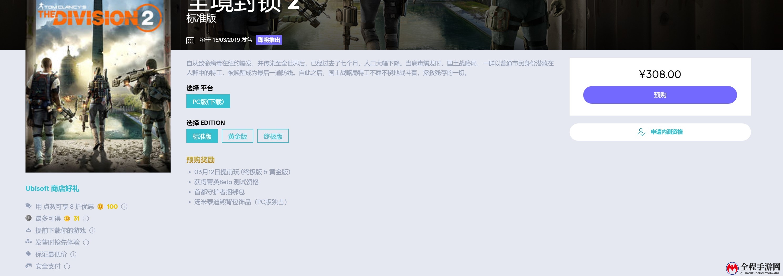Open the info icon for 最多可得
Image resolution: width=783 pixels, height=276 pixels.
click(86, 218)
